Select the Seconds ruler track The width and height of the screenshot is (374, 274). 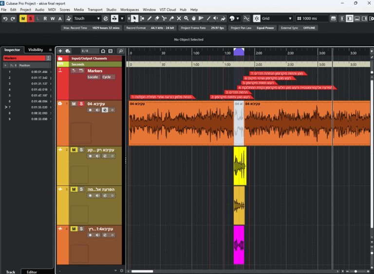tap(90, 64)
